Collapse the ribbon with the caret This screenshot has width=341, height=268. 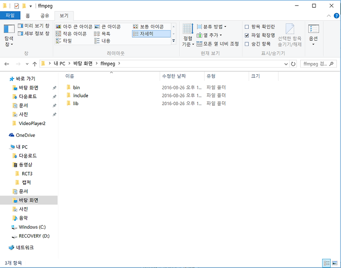(x=329, y=16)
